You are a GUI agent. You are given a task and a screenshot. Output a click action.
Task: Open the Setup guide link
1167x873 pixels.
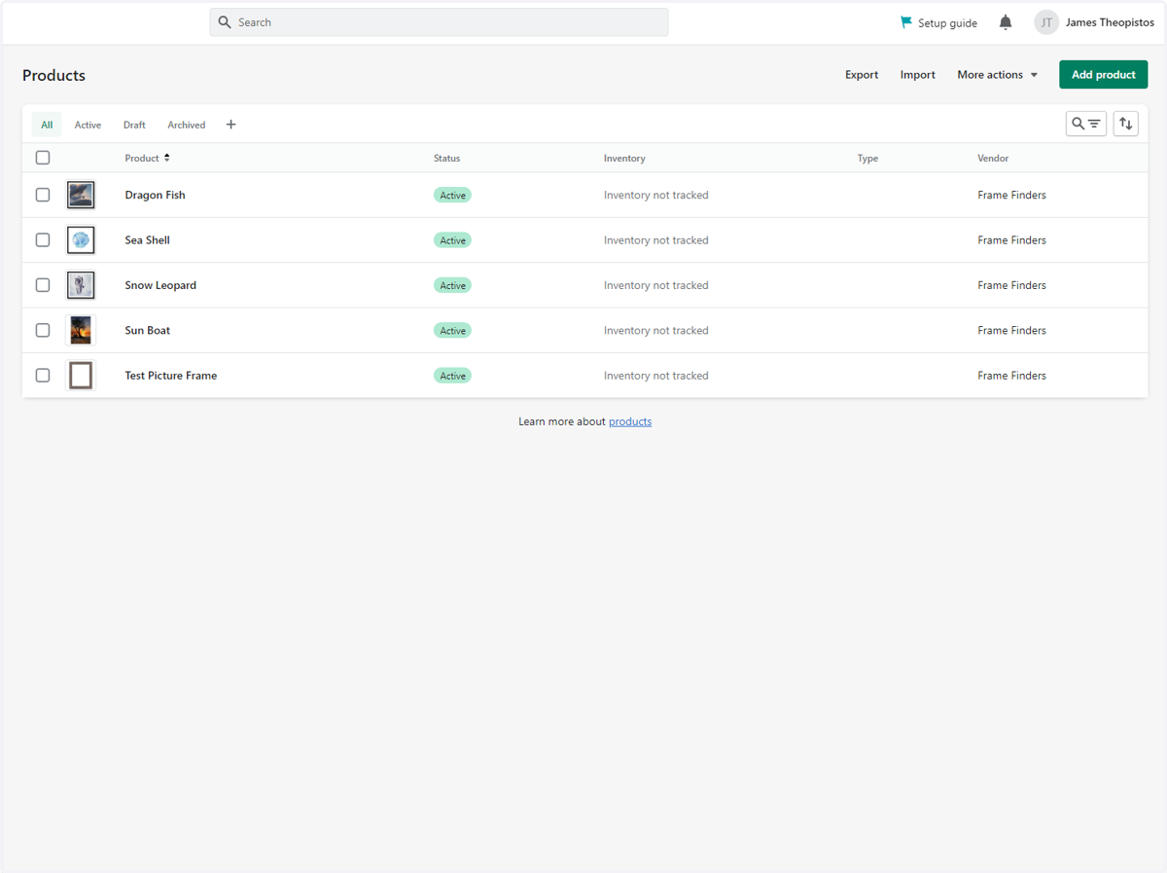(939, 22)
